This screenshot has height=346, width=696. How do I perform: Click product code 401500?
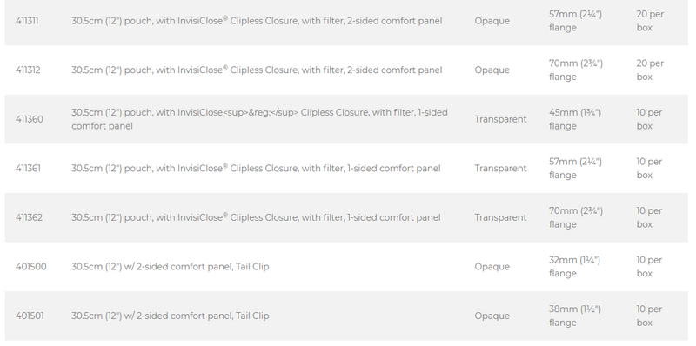[31, 267]
